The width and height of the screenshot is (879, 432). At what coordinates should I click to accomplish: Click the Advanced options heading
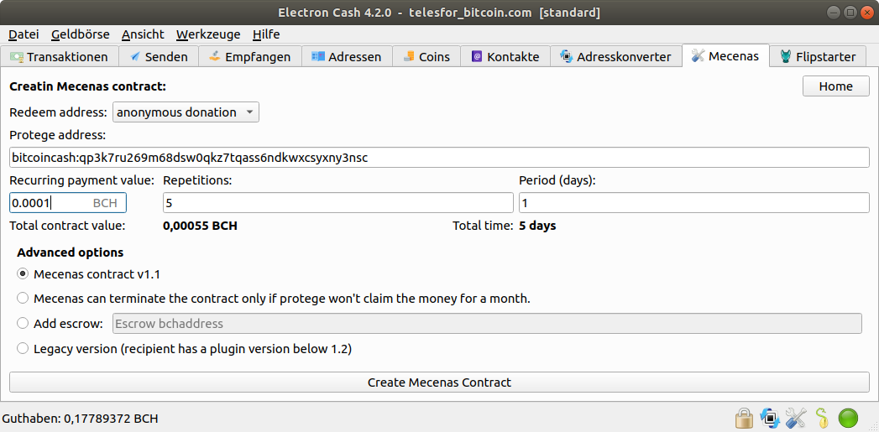pyautogui.click(x=70, y=252)
